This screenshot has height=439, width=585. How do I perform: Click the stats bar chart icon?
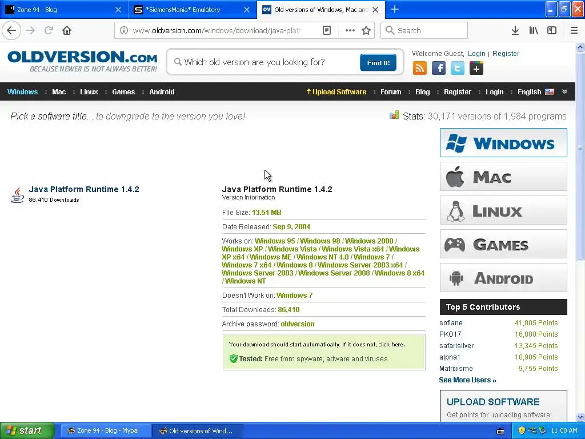tap(394, 115)
